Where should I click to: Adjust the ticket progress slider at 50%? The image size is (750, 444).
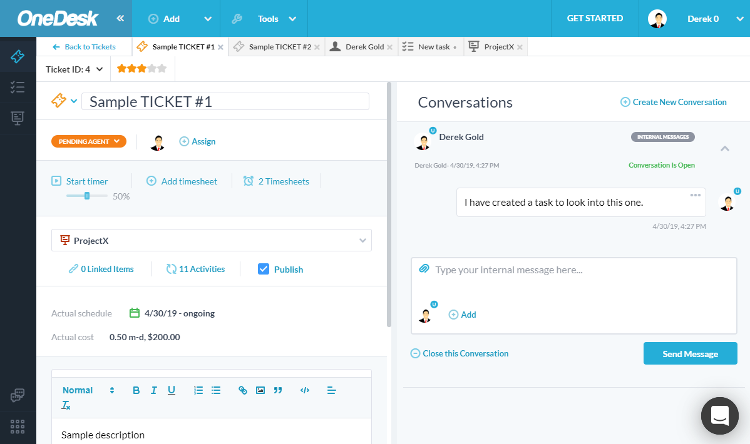coord(86,195)
